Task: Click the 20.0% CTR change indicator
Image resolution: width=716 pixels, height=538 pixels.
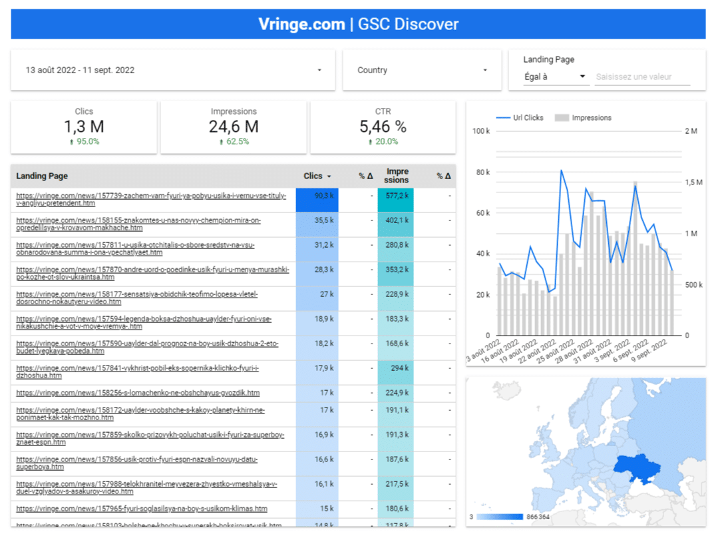Action: [383, 142]
